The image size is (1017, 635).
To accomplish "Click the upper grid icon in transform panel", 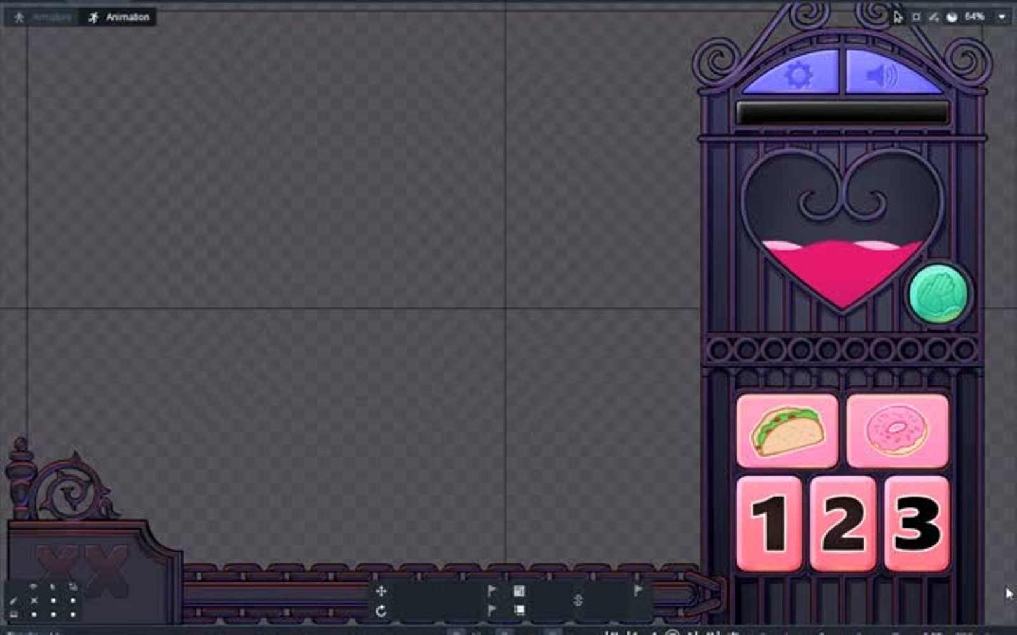I will 519,591.
